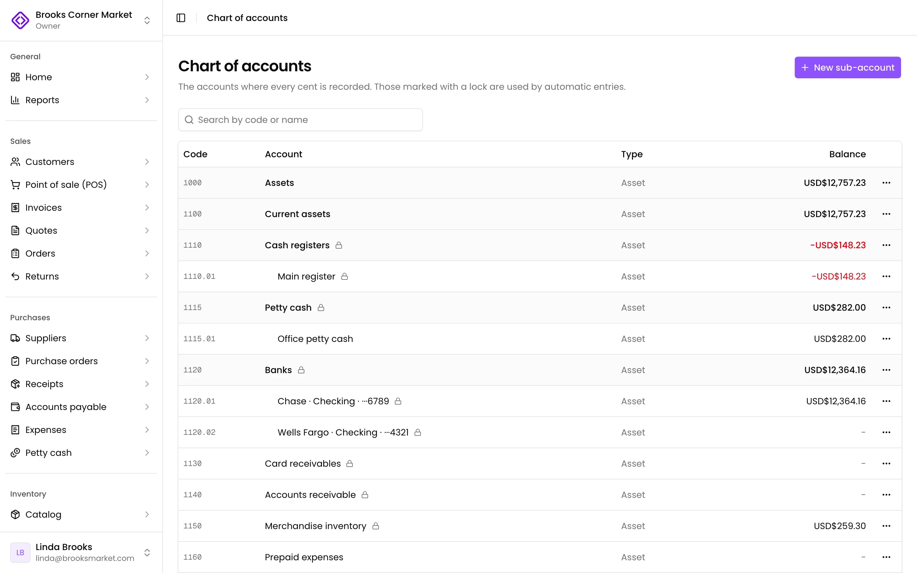
Task: Click the Card receivables account name
Action: click(x=303, y=463)
